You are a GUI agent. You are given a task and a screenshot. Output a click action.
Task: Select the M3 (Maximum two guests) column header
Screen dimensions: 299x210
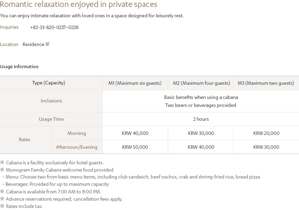pos(266,83)
